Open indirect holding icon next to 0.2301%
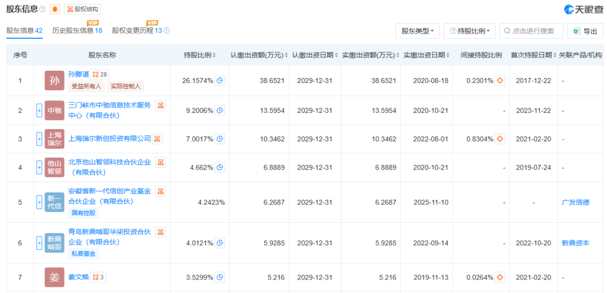The width and height of the screenshot is (607, 293). pos(500,80)
